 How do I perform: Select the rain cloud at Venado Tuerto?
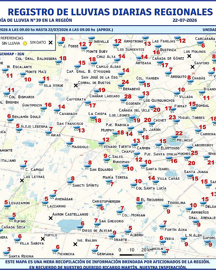tap(101, 144)
